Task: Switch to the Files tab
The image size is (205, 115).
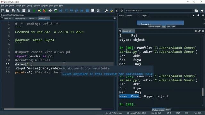Action: [x=173, y=27]
